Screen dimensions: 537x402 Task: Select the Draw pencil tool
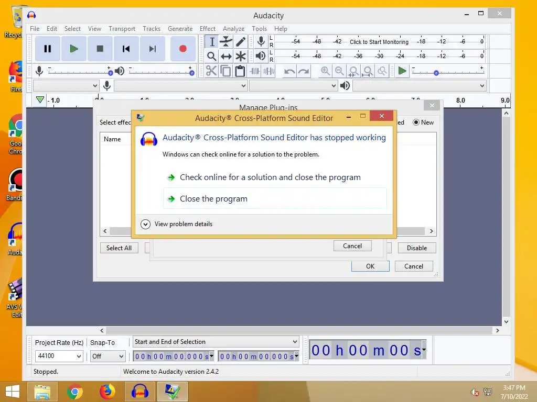[240, 42]
